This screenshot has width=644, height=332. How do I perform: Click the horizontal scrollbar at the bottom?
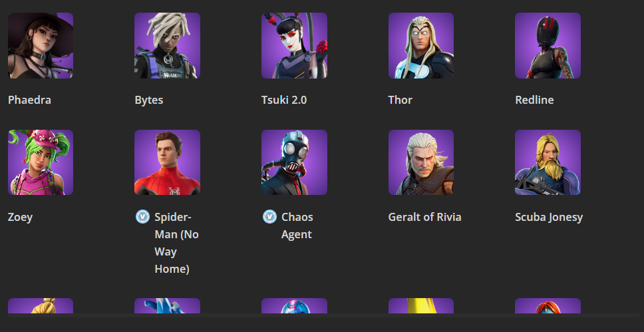click(322, 315)
